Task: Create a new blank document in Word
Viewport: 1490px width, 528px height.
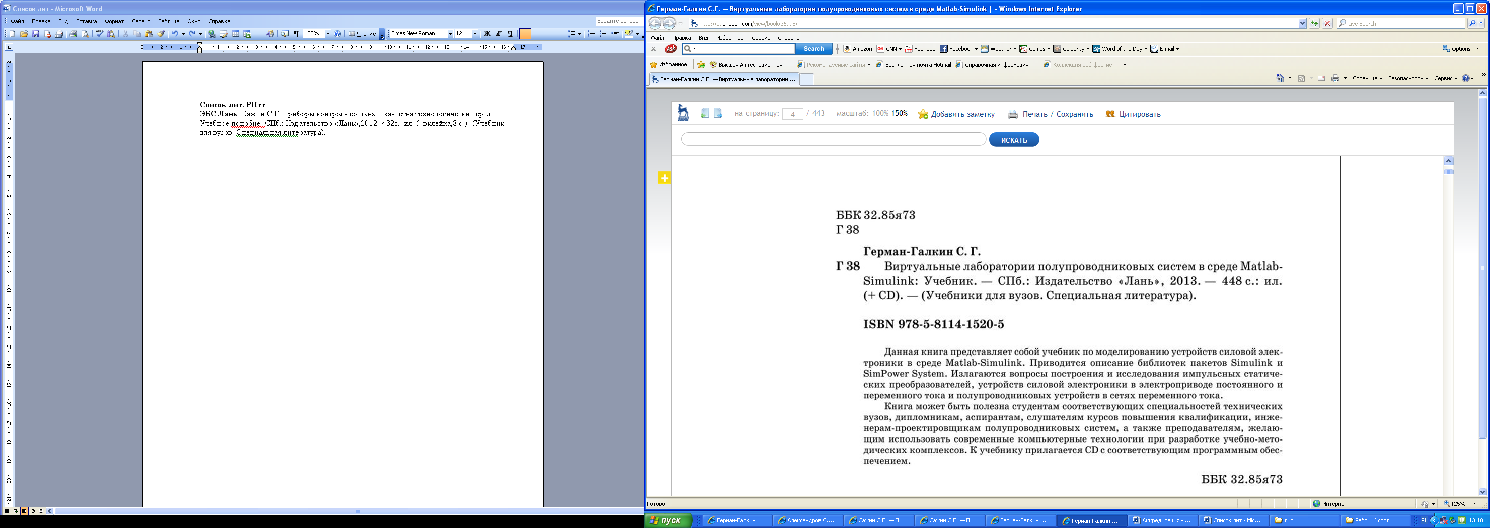Action: 13,34
